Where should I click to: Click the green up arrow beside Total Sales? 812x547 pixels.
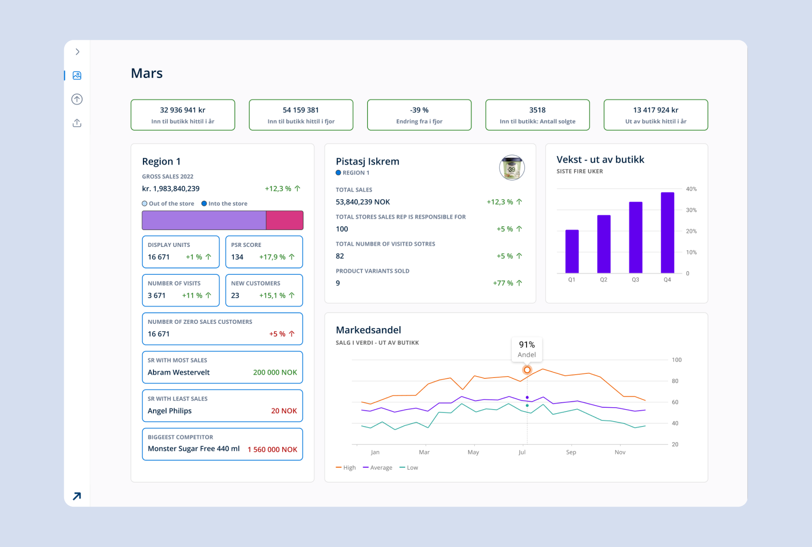pyautogui.click(x=518, y=202)
